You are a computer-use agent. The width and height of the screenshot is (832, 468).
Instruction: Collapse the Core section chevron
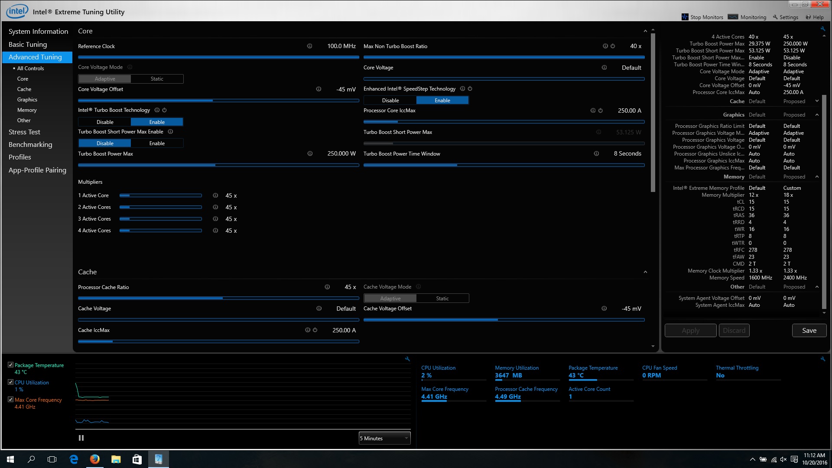click(x=645, y=31)
